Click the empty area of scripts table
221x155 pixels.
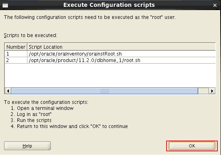click(x=110, y=75)
